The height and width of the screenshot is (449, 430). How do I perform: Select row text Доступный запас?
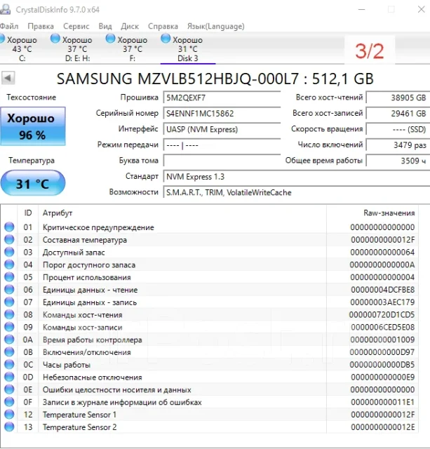click(x=74, y=253)
